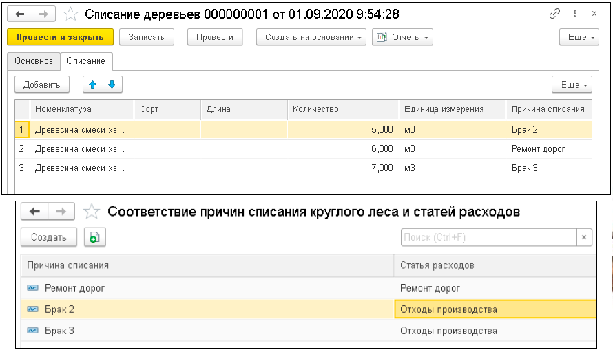Expand the Отчеты dropdown menu
The height and width of the screenshot is (352, 613).
[402, 37]
